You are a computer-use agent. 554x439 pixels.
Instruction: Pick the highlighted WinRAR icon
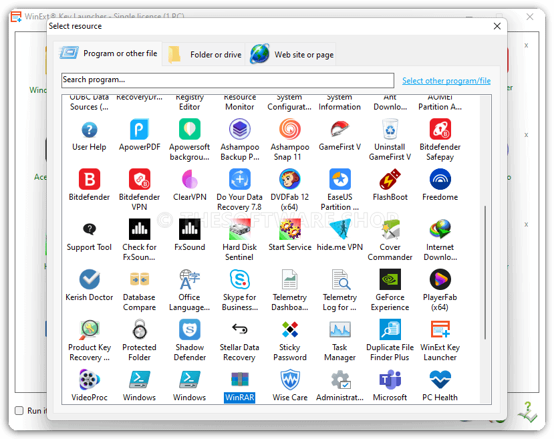point(240,380)
